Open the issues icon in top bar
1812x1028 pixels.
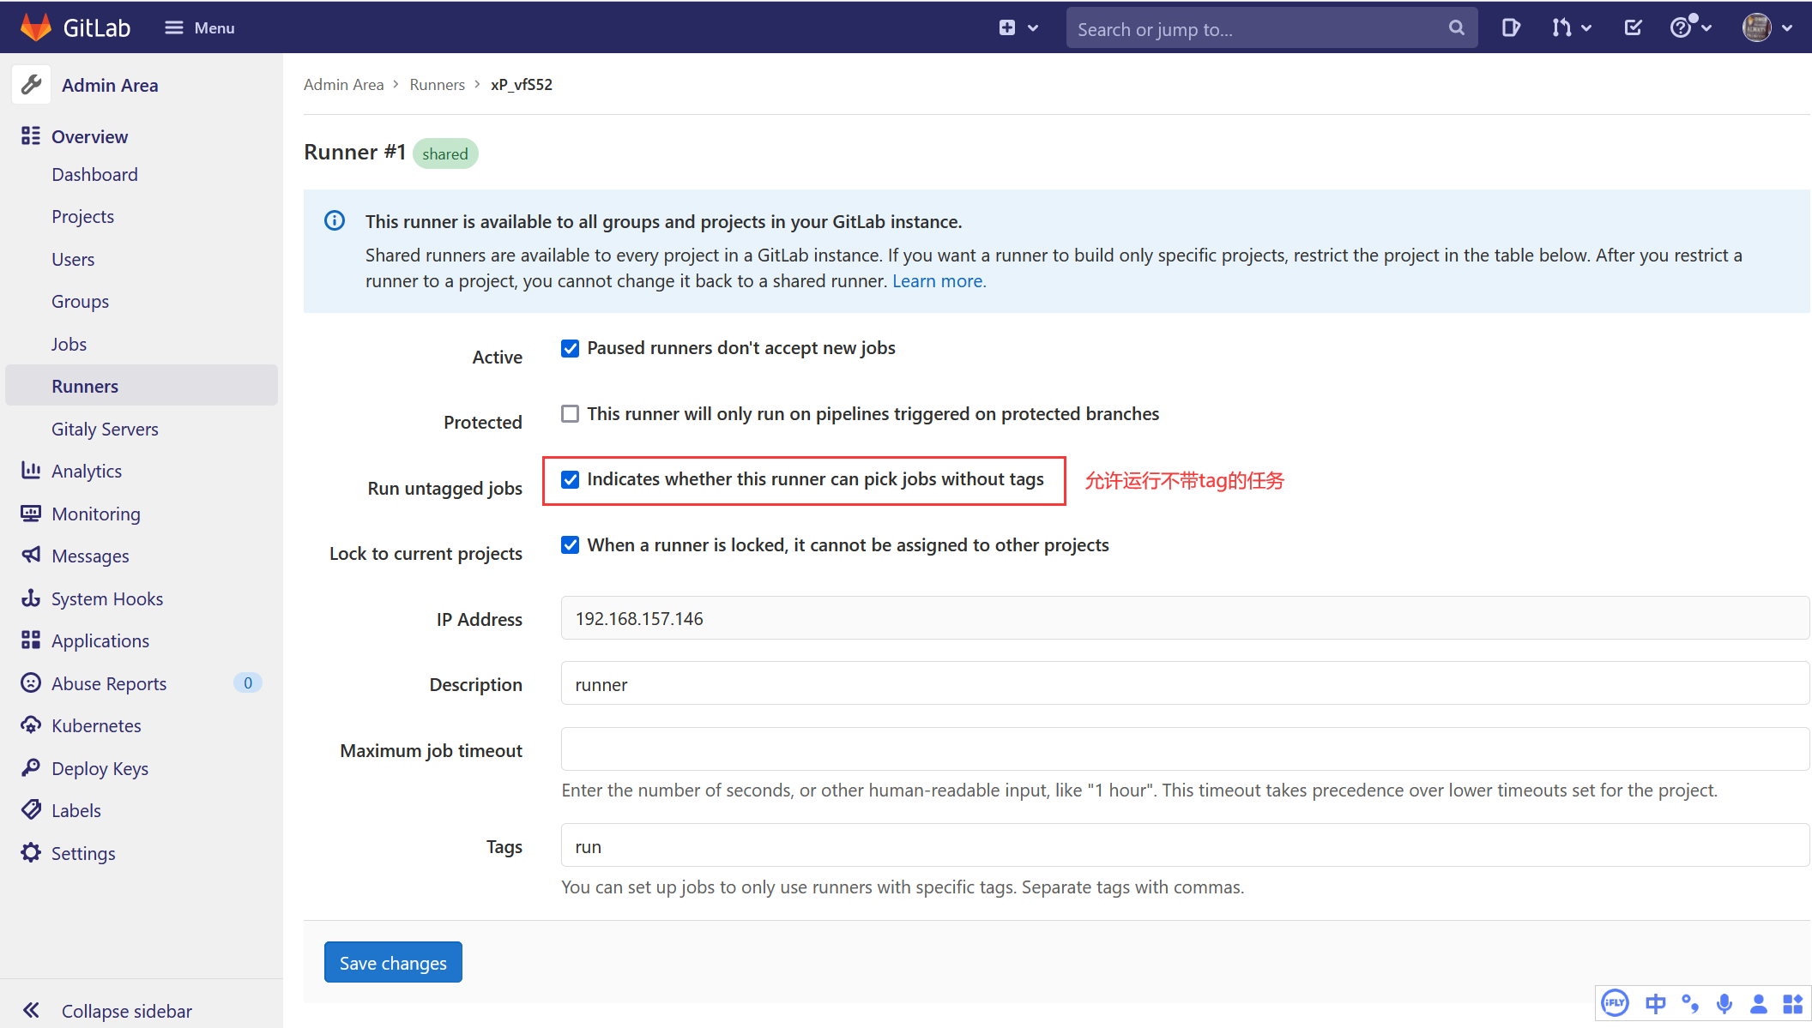point(1511,28)
